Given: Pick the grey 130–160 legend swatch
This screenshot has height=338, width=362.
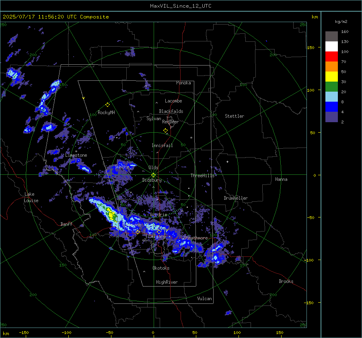Looking at the screenshot, I should [331, 37].
